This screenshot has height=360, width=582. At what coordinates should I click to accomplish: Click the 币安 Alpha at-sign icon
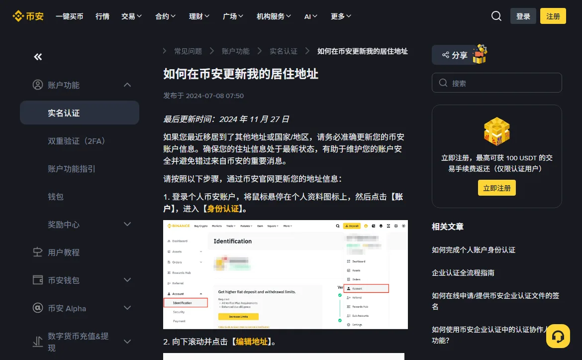[38, 308]
